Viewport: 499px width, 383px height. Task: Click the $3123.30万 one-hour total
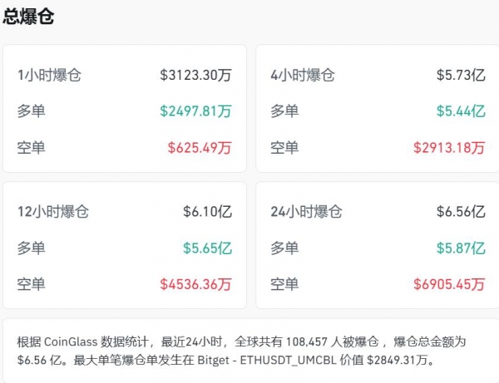click(x=195, y=76)
